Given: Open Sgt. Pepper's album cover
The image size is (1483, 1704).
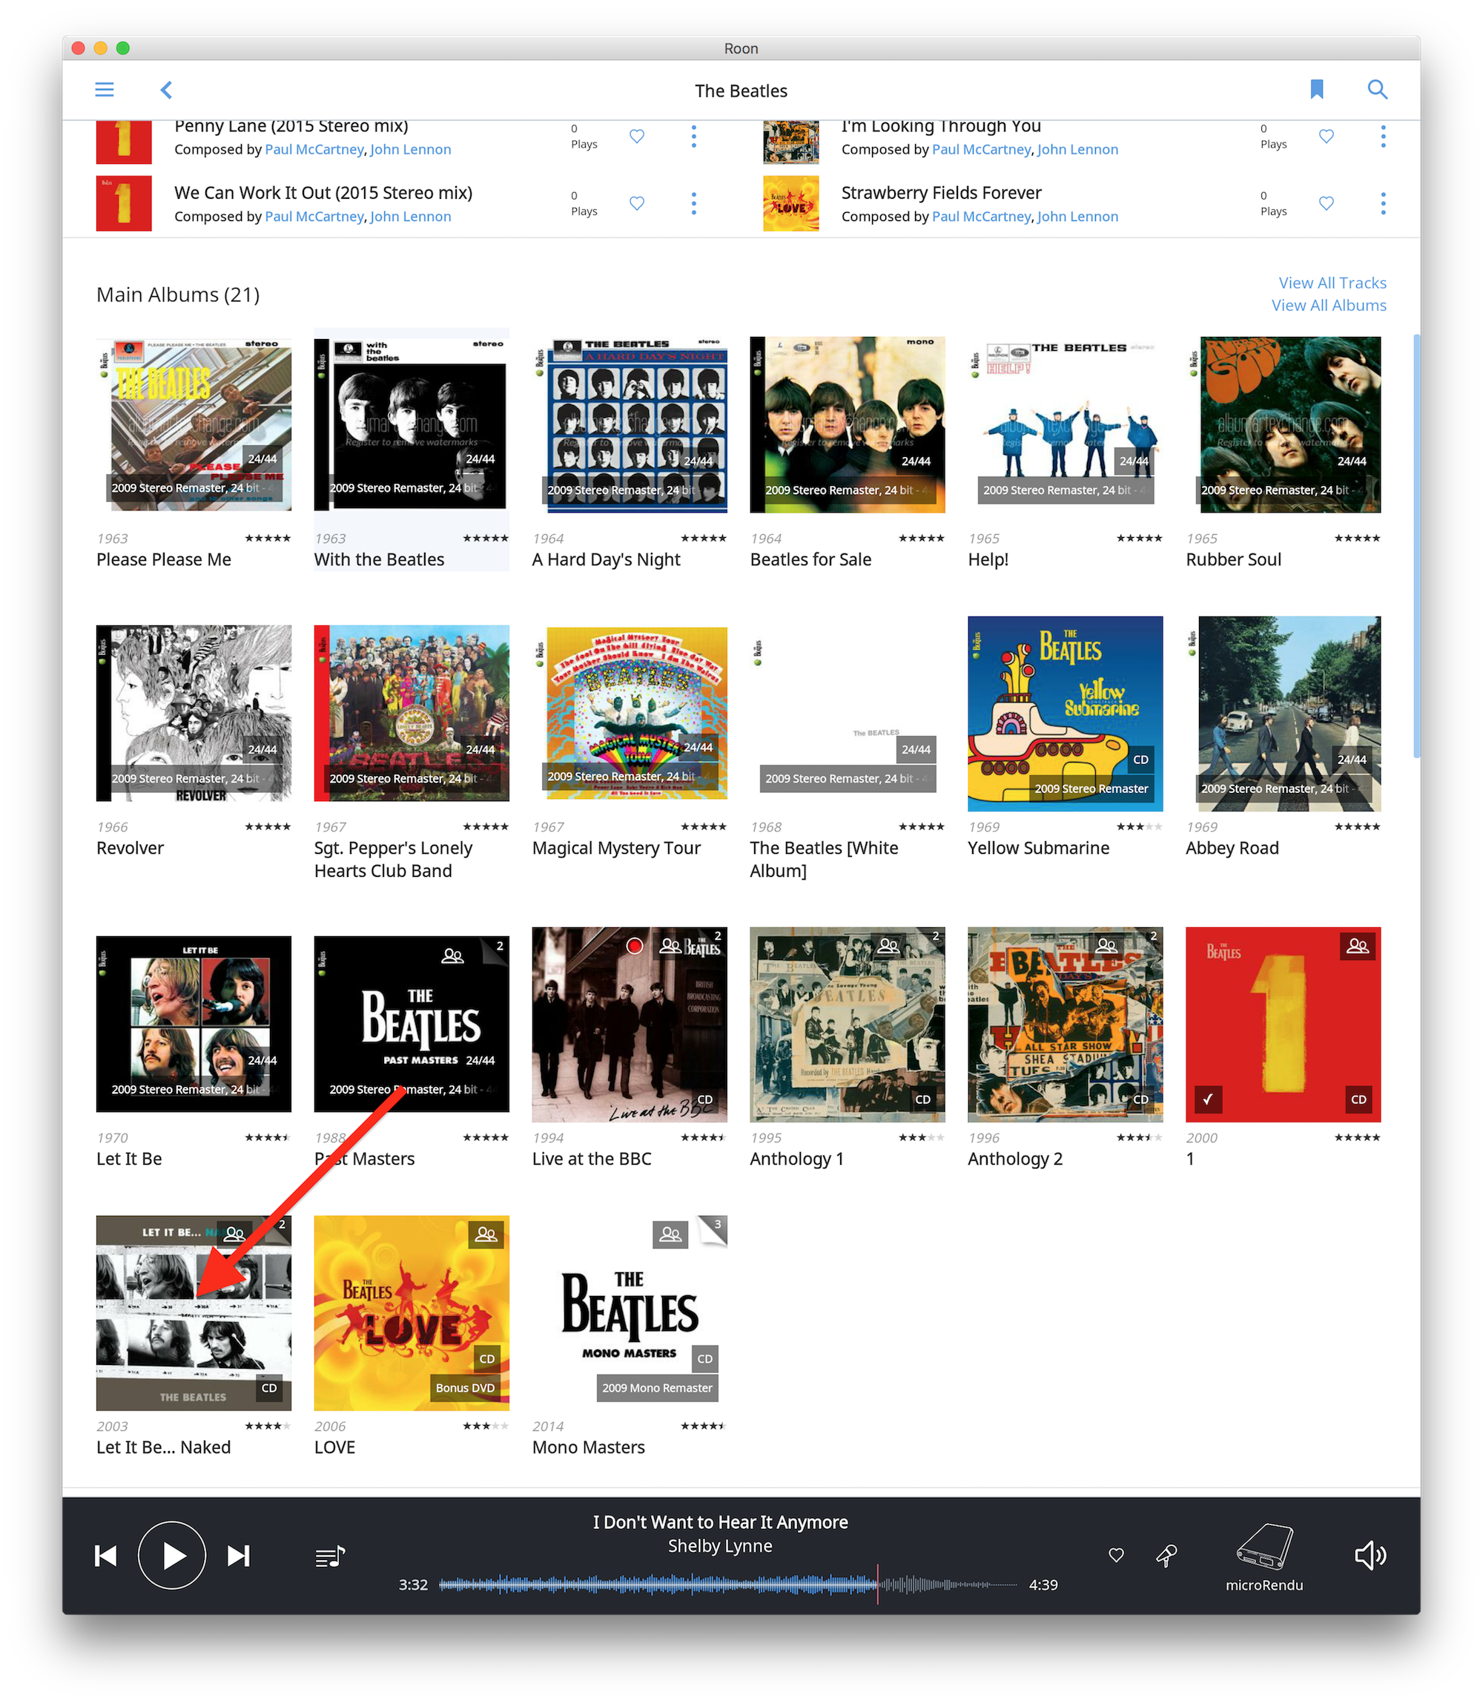Looking at the screenshot, I should click(x=412, y=713).
